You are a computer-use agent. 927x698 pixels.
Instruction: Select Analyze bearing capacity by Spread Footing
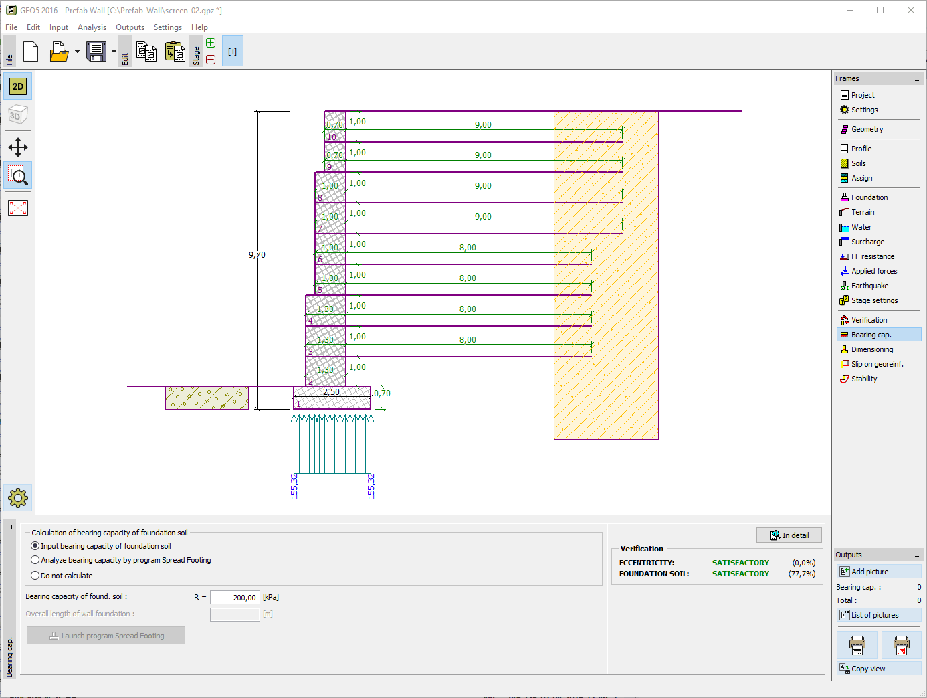coord(121,560)
